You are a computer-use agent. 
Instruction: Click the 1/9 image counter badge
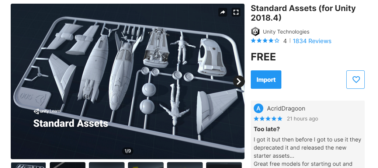tap(128, 151)
